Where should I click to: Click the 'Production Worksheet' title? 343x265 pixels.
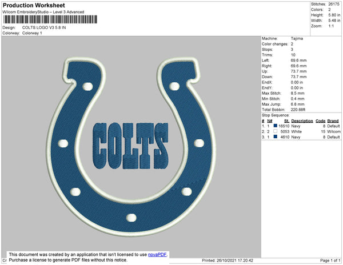pos(34,5)
